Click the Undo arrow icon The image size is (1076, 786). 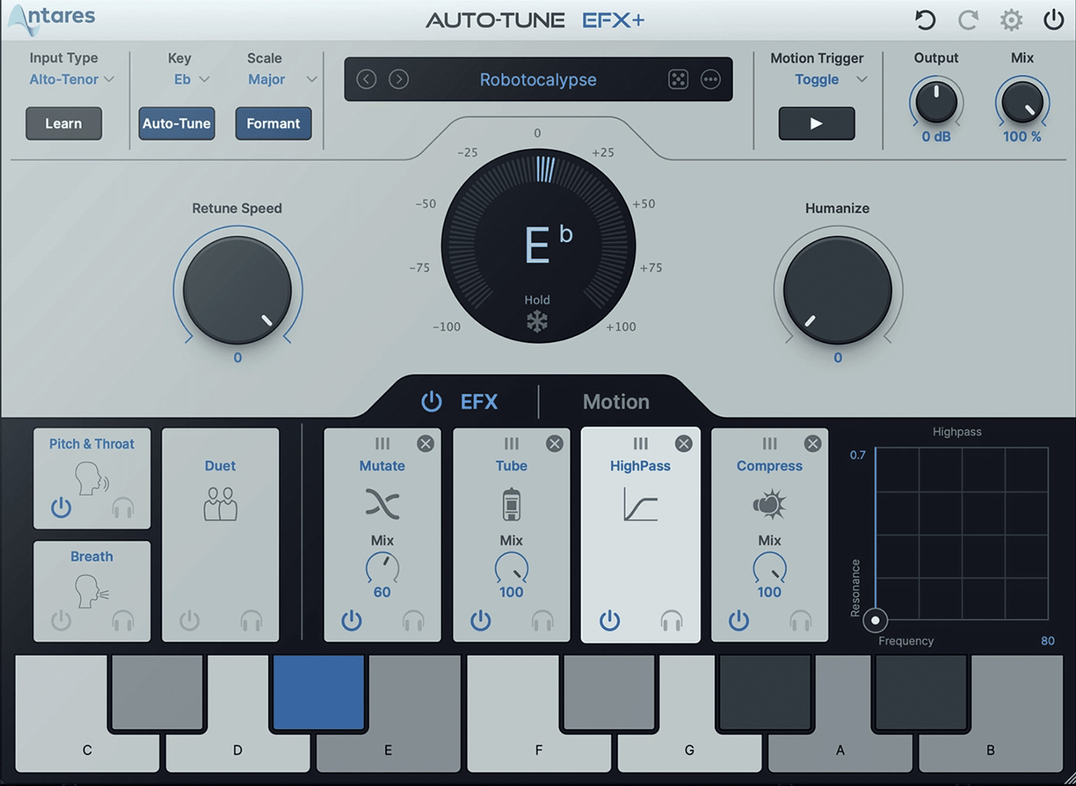pos(925,20)
